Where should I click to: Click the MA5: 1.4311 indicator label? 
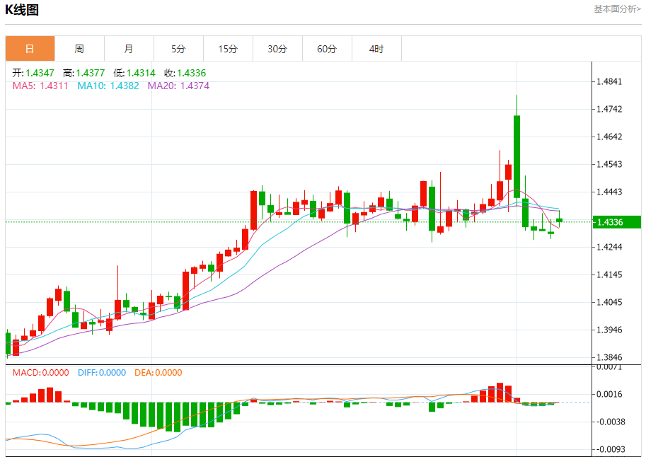pos(40,86)
